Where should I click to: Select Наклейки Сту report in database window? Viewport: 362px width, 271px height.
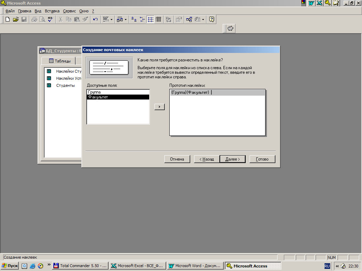click(x=64, y=71)
